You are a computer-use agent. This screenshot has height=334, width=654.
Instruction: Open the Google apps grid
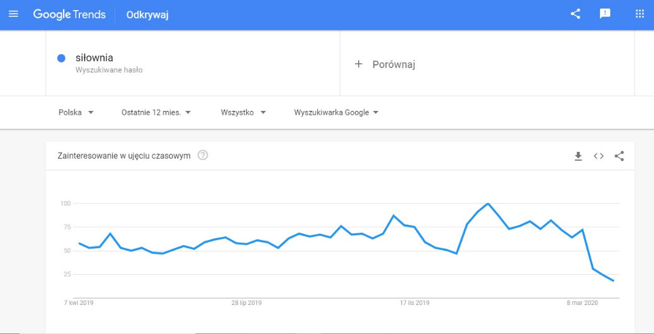[x=640, y=14]
